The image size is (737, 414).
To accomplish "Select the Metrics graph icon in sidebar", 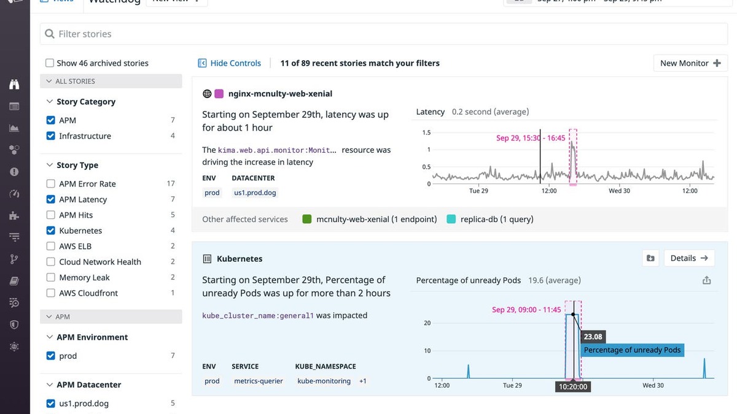I will pos(14,128).
